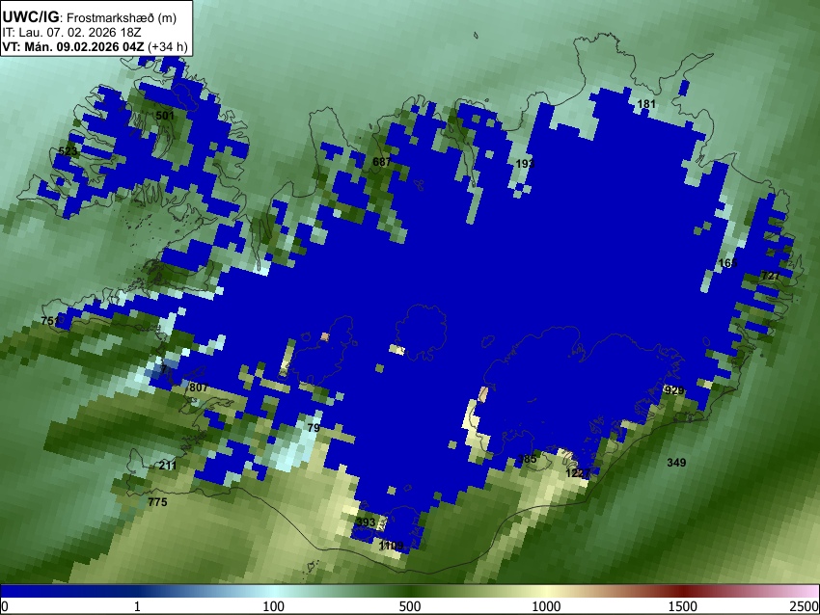Click the map value 211
Viewport: 820px width, 615px height.
pos(167,466)
